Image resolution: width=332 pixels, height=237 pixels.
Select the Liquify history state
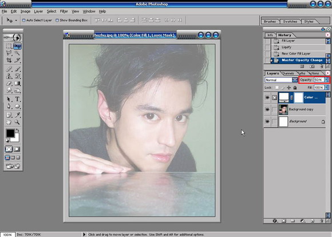(x=286, y=48)
